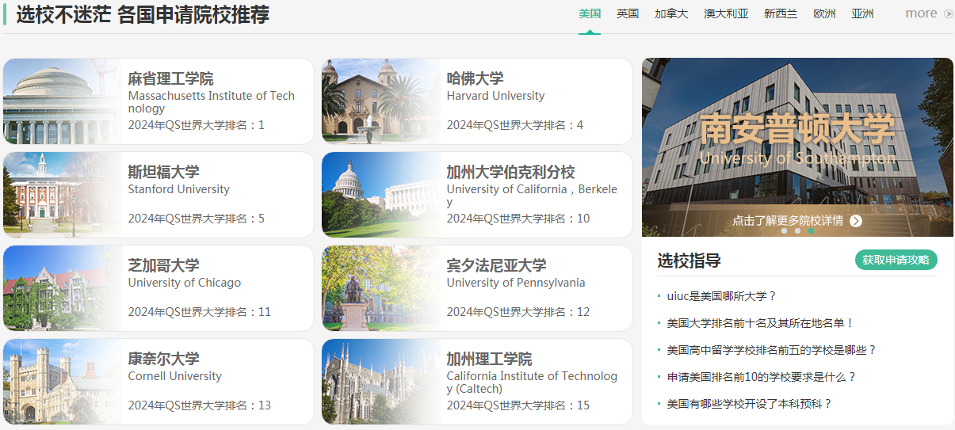
Task: Click the MIT dome building thumbnail
Action: 63,101
